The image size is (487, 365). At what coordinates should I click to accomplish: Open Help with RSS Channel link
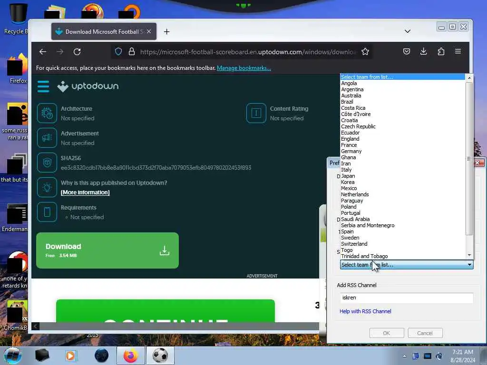tap(365, 311)
